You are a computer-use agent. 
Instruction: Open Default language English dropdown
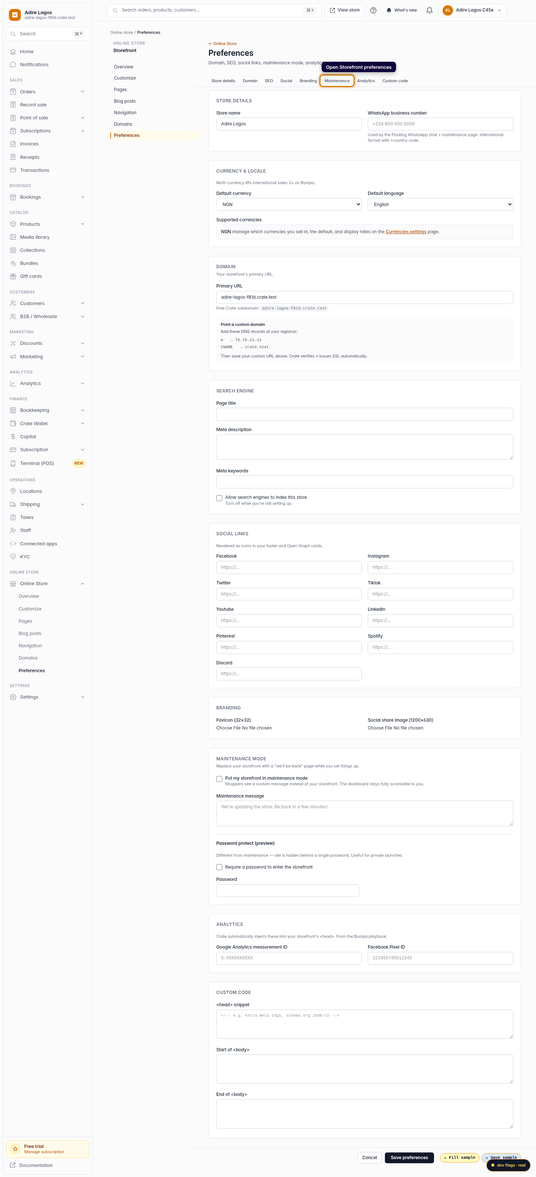click(x=440, y=205)
